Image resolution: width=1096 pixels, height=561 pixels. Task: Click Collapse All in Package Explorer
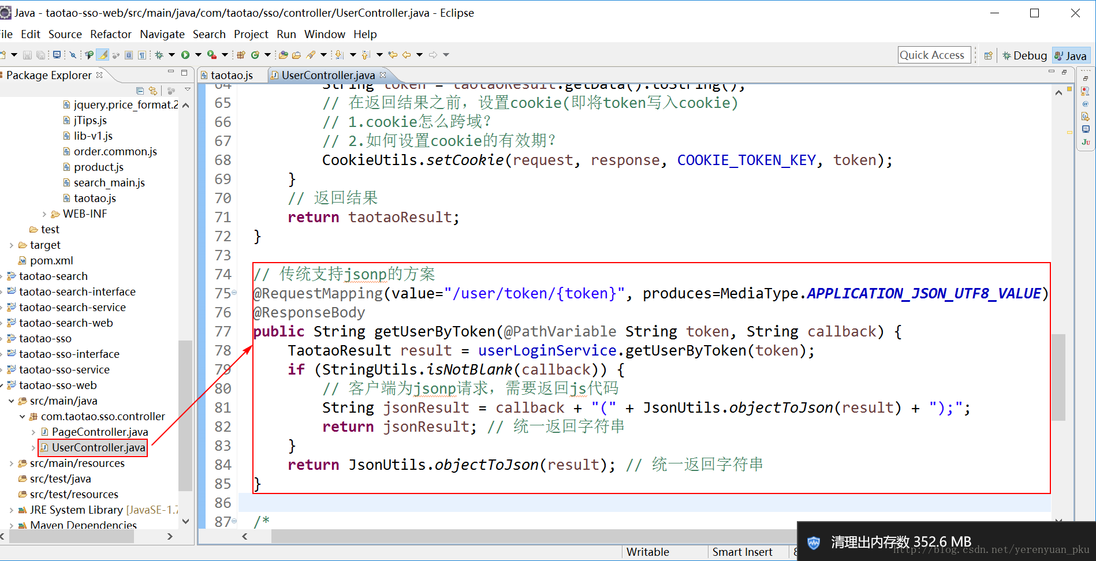click(x=140, y=91)
